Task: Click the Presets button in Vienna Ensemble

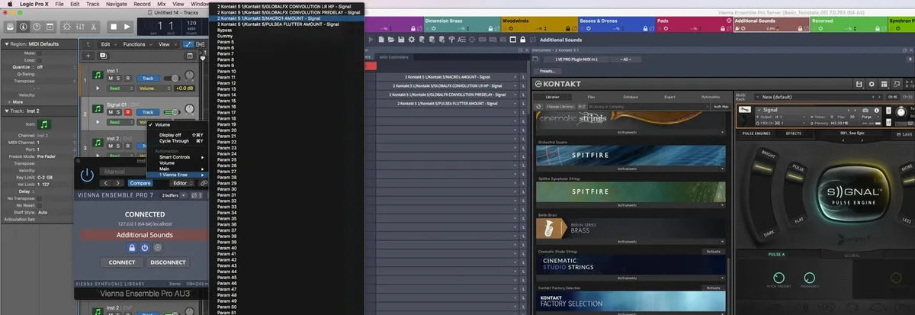Action: click(x=546, y=71)
